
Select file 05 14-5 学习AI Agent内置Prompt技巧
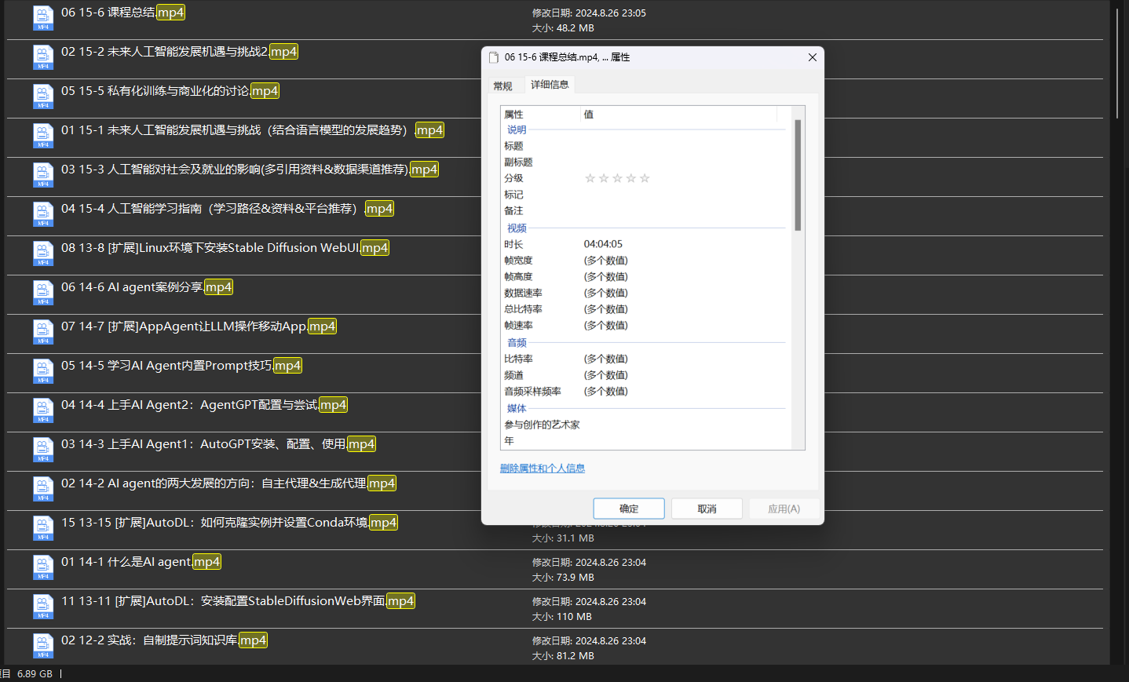coord(181,366)
